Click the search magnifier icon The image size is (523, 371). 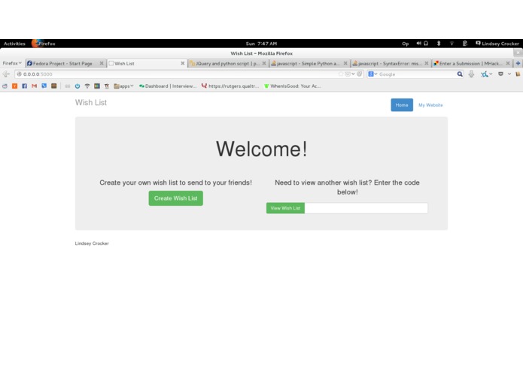tap(460, 74)
